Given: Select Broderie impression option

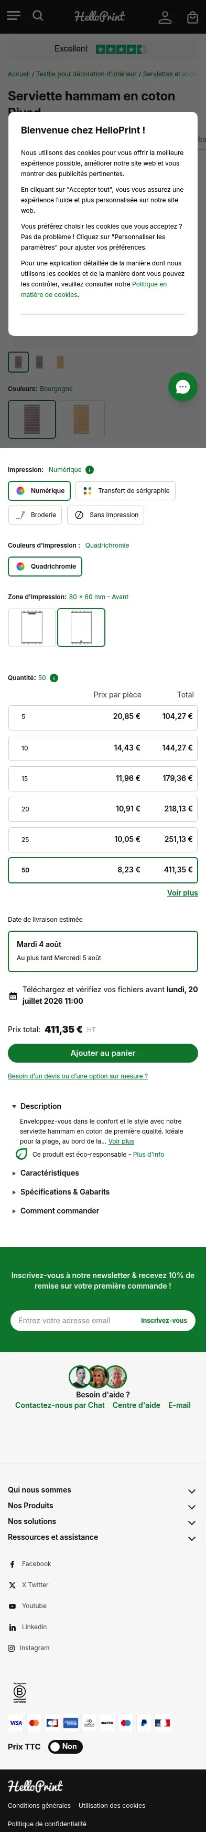Looking at the screenshot, I should (35, 515).
